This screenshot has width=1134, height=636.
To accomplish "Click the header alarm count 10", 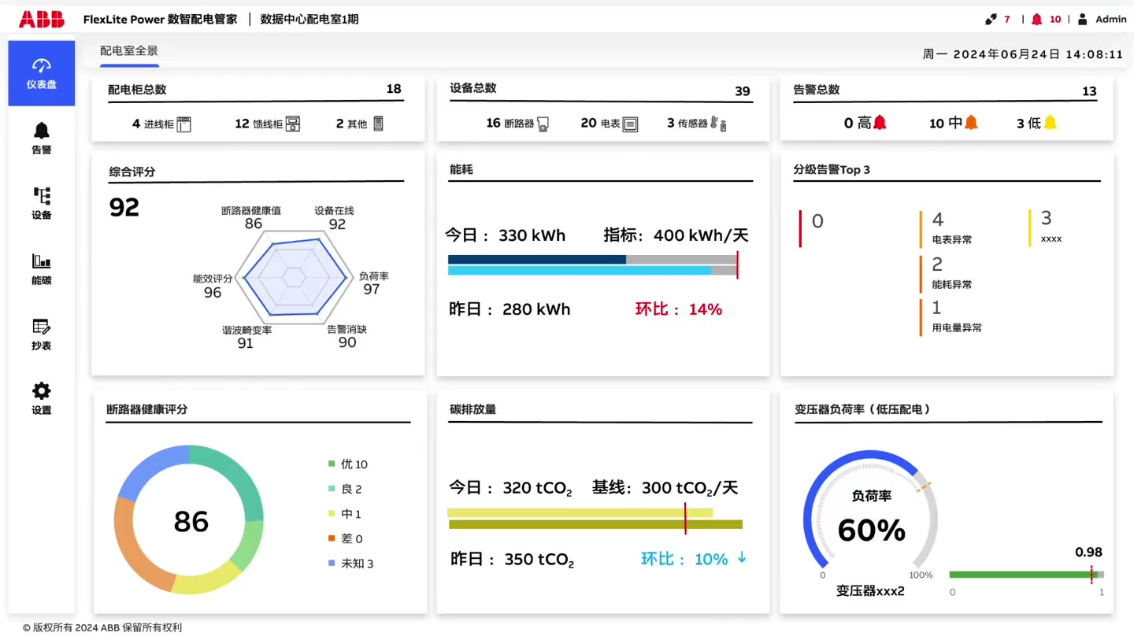I will pyautogui.click(x=1055, y=19).
